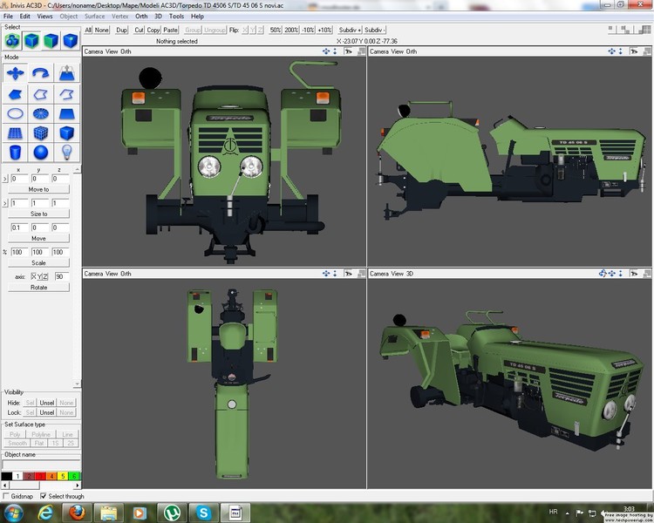Screen dimensions: 654x523
Task: Pick the black palette color
Action: coord(6,476)
